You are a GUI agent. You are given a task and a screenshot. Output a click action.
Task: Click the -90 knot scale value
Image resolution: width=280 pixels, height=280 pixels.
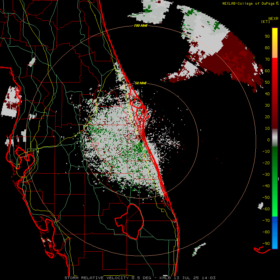pos(266,243)
